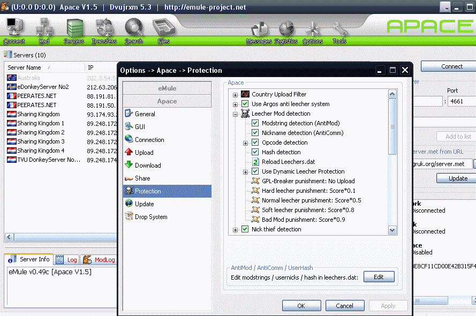Open the Tools toolbar icon
Image resolution: width=476 pixels, height=316 pixels.
pyautogui.click(x=339, y=33)
